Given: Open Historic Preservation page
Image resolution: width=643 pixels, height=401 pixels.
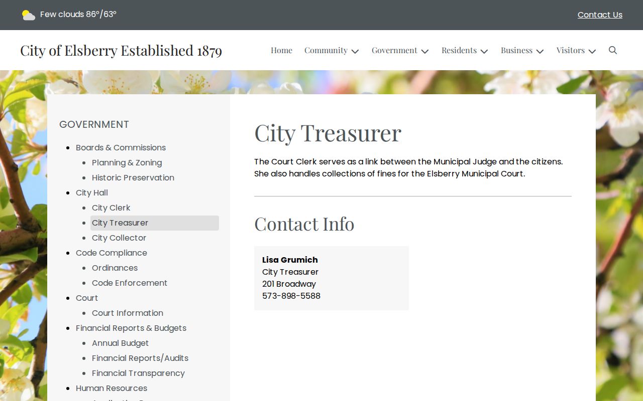Looking at the screenshot, I should click(x=133, y=177).
